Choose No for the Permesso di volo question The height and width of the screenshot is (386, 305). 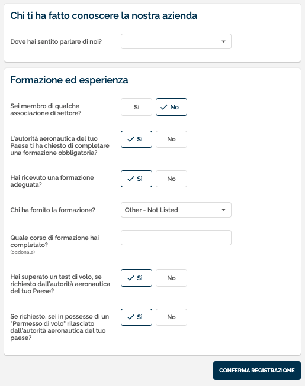pos(171,317)
